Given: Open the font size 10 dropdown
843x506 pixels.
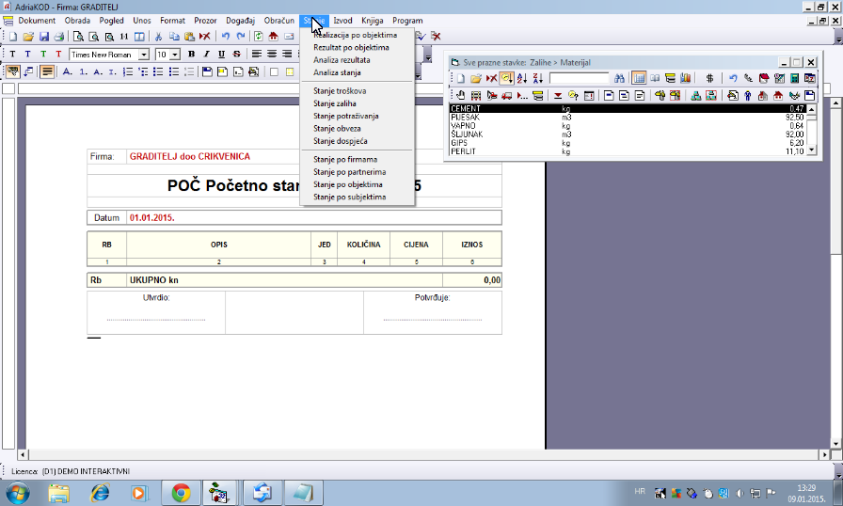Looking at the screenshot, I should [175, 55].
